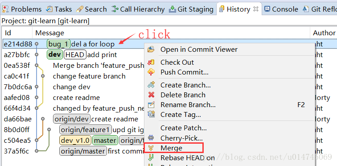Click the Tasks tab icon

[x=49, y=9]
